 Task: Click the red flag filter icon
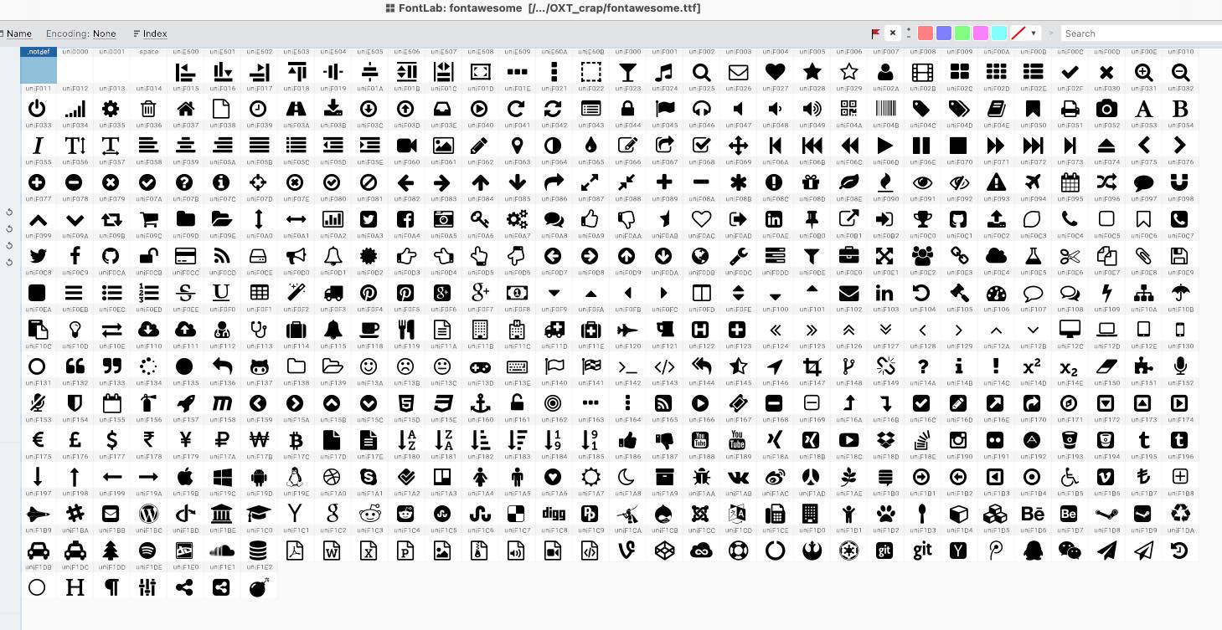[876, 33]
